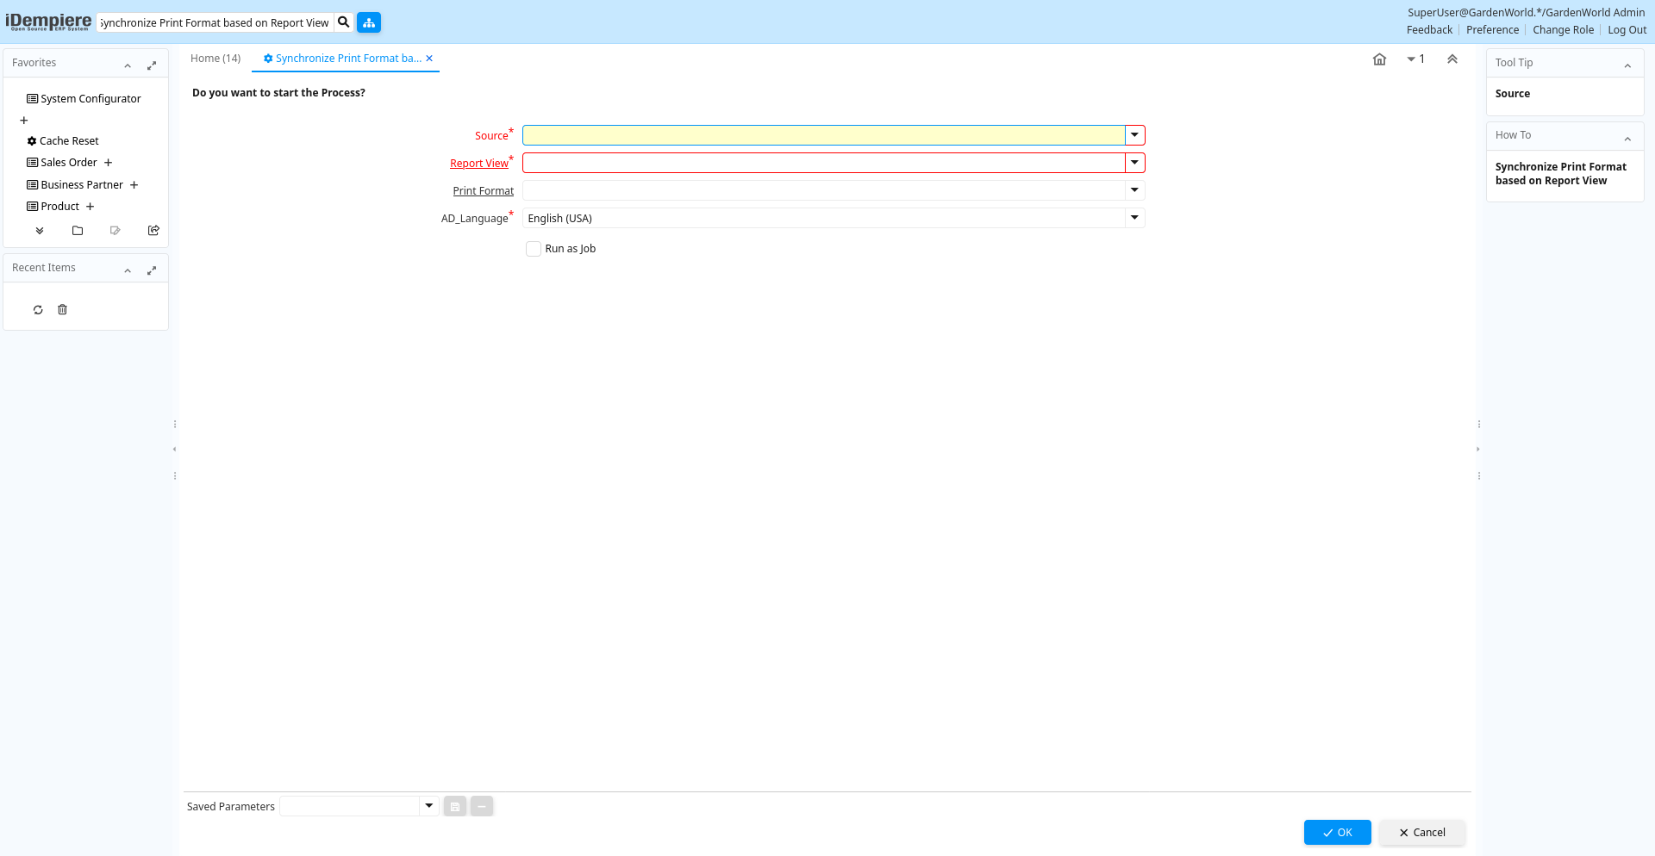The height and width of the screenshot is (856, 1655).
Task: Click the save parameters disk icon
Action: 455,807
